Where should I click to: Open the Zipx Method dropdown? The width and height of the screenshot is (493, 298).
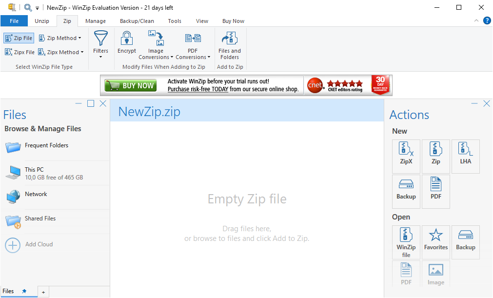click(x=60, y=52)
